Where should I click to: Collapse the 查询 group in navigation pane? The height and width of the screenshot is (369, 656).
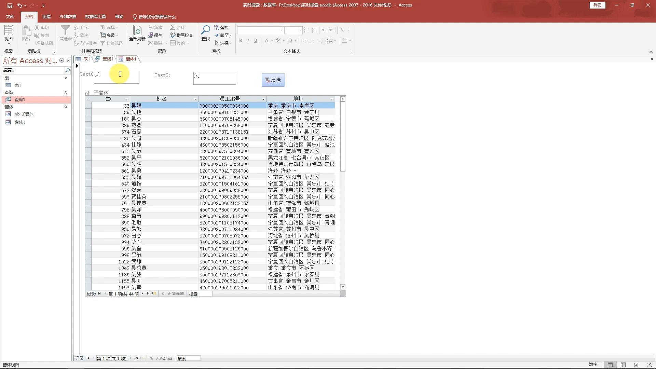[x=66, y=93]
